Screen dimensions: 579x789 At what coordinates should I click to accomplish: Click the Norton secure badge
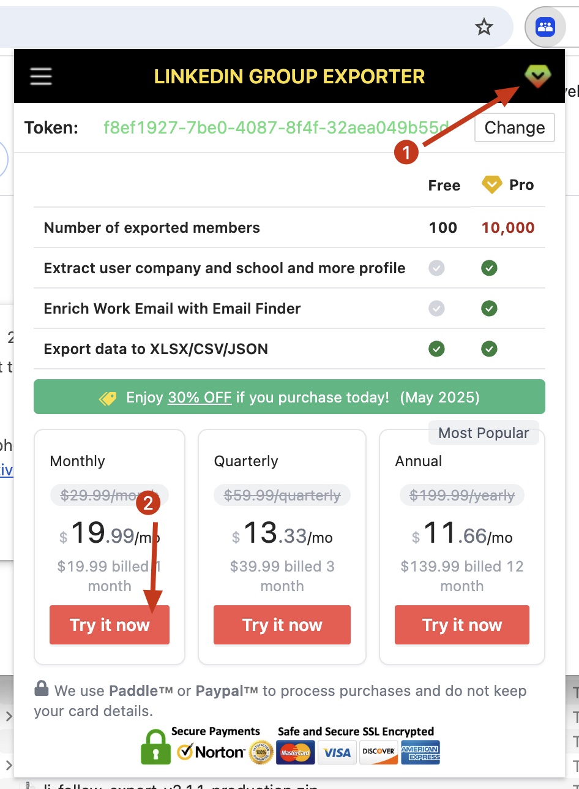tap(211, 751)
